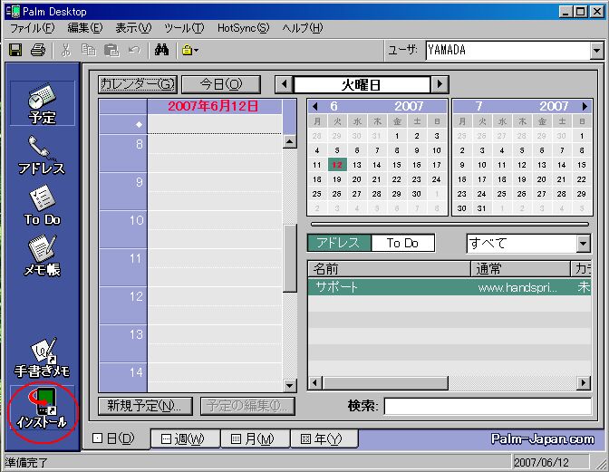
Task: Click the 通常 column header
Action: [x=520, y=268]
